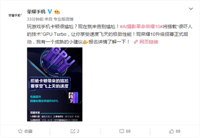Open the #AI摄影革命荣耀10# hashtag topic
200x138 pixels.
pos(141,27)
